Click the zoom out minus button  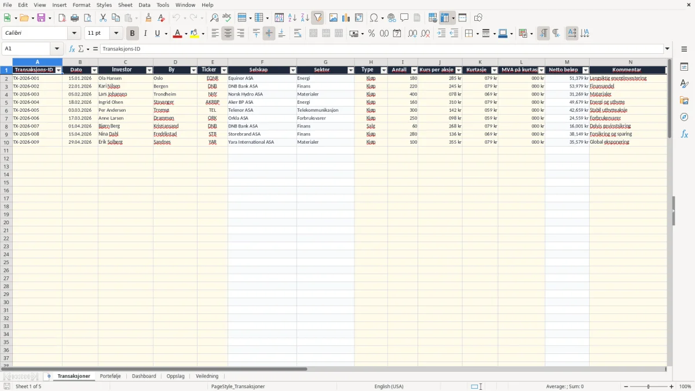(625, 386)
